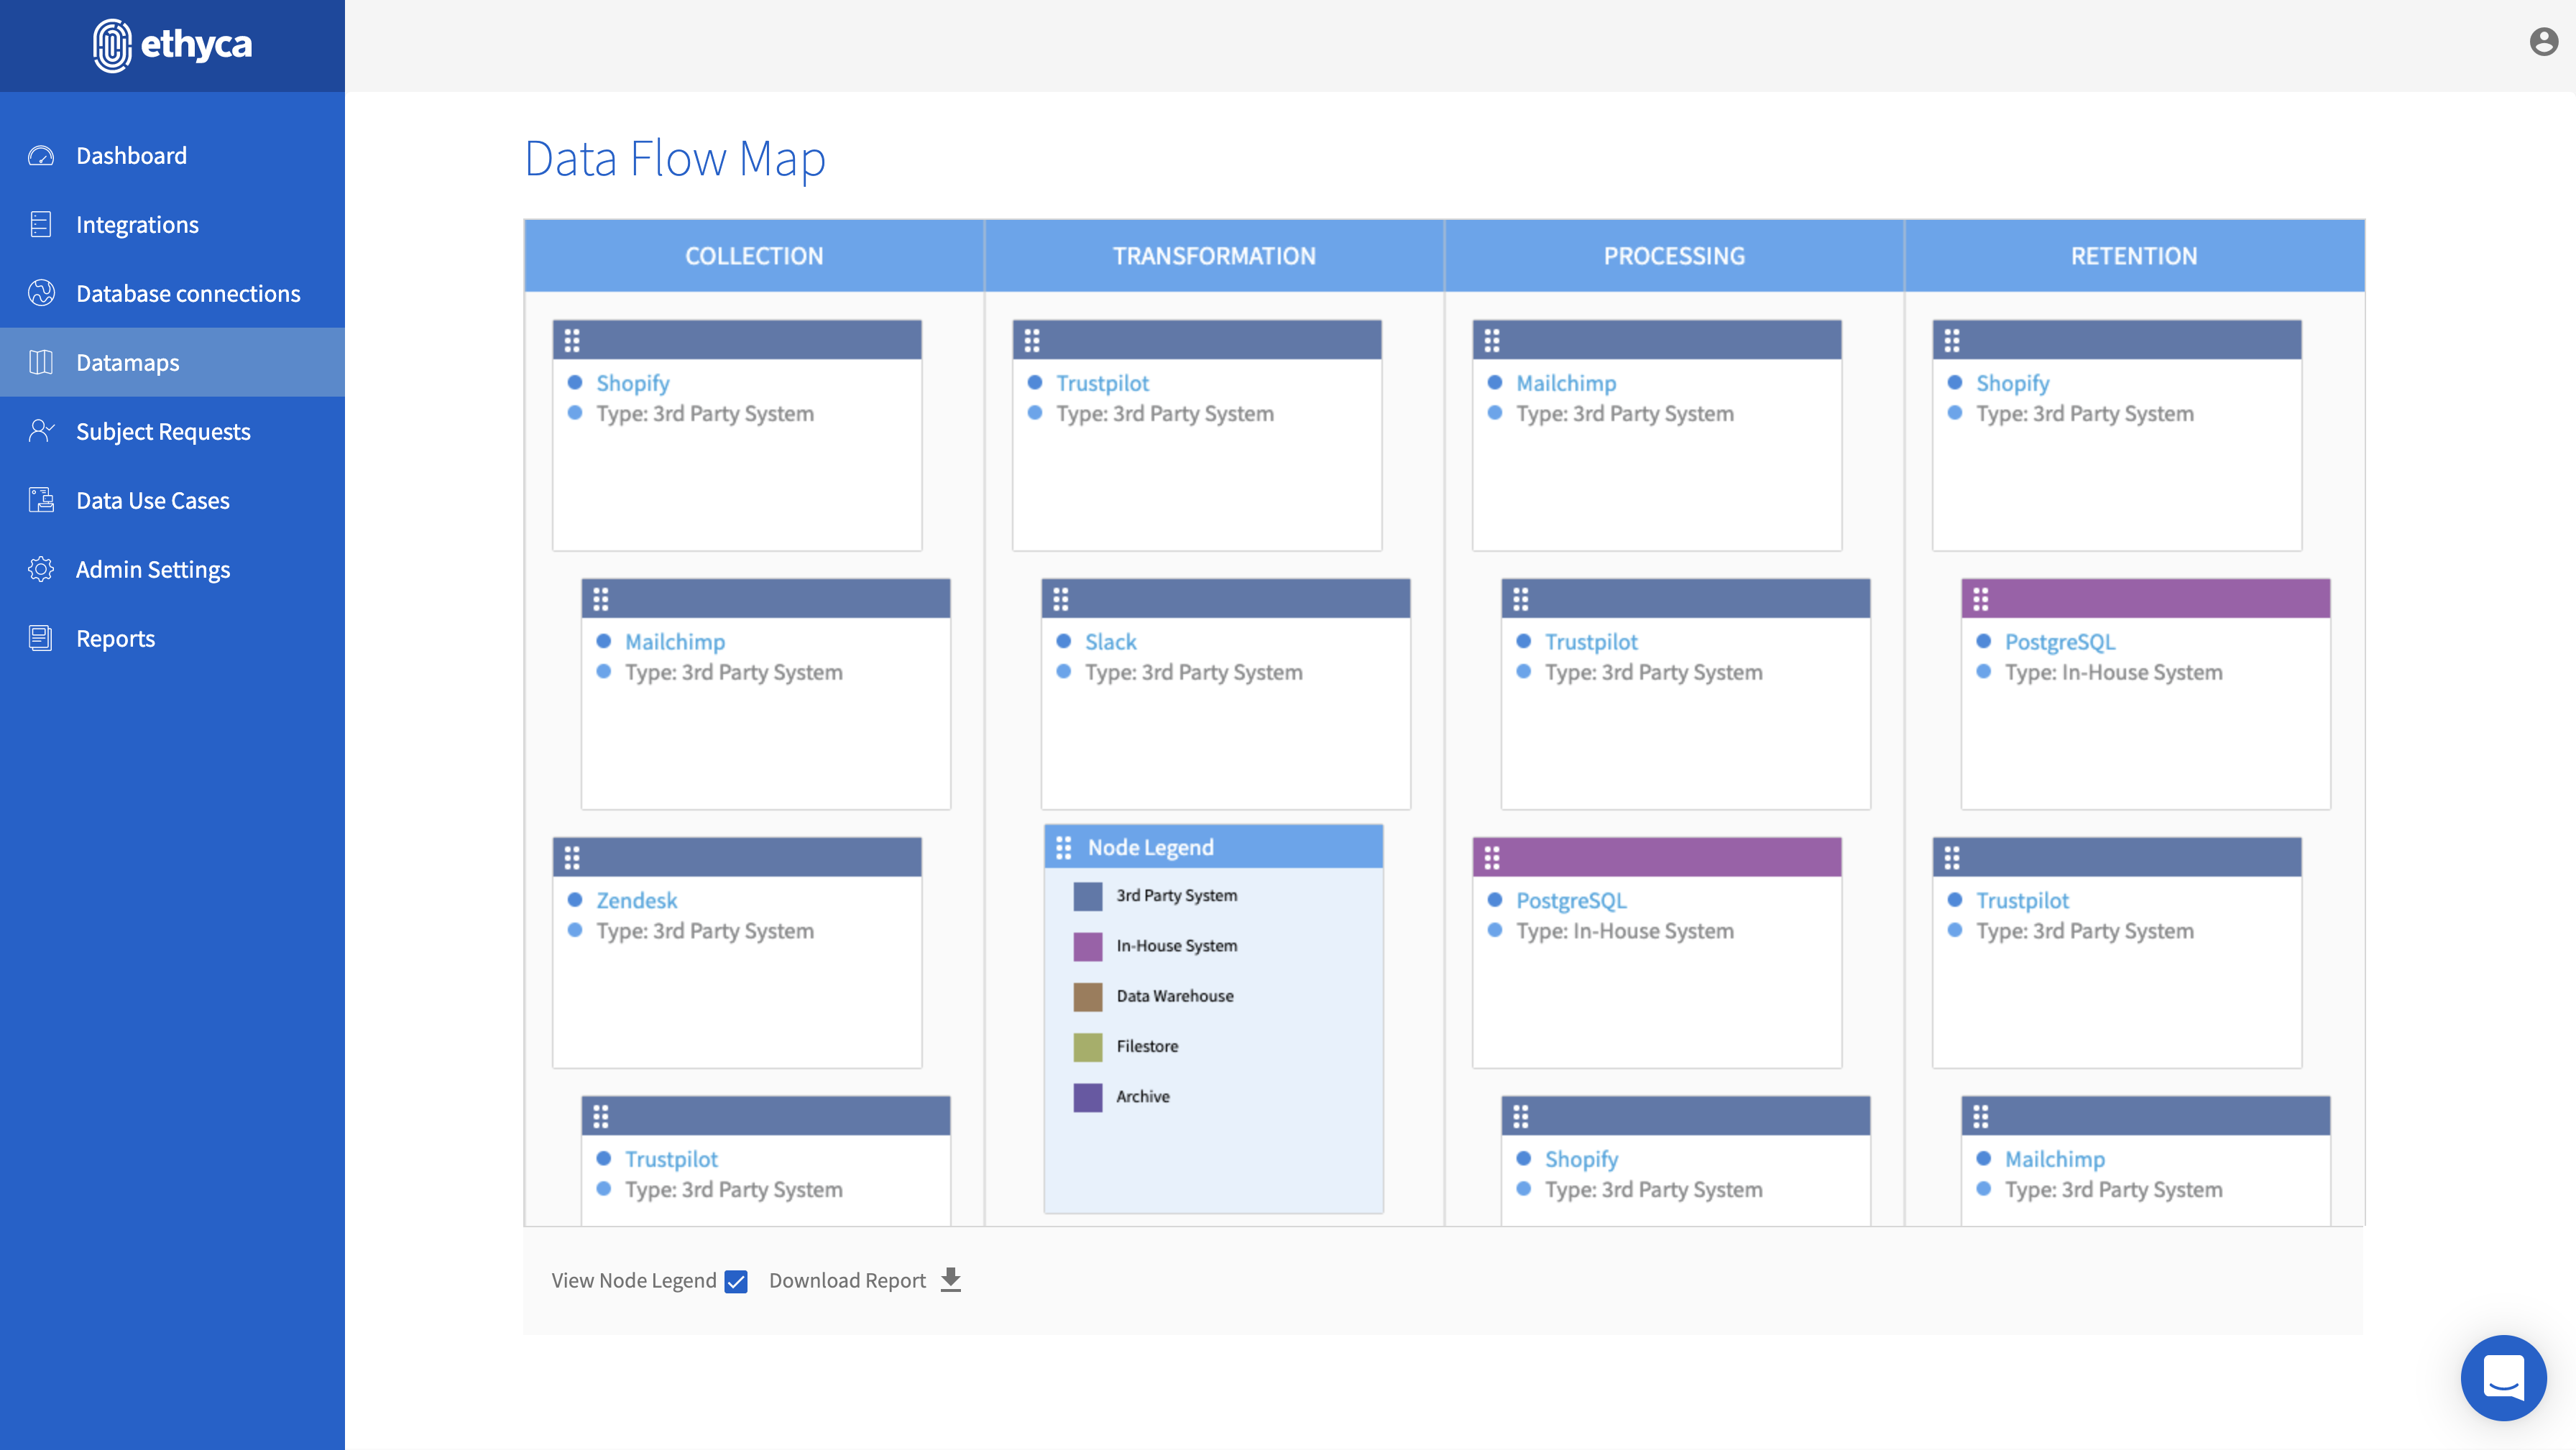
Task: Open the Slack node link
Action: point(1110,641)
